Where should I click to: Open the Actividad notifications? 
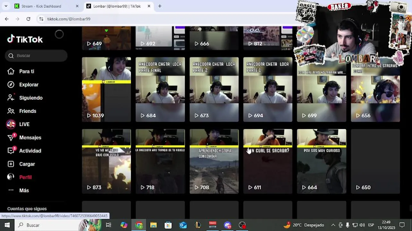click(30, 151)
